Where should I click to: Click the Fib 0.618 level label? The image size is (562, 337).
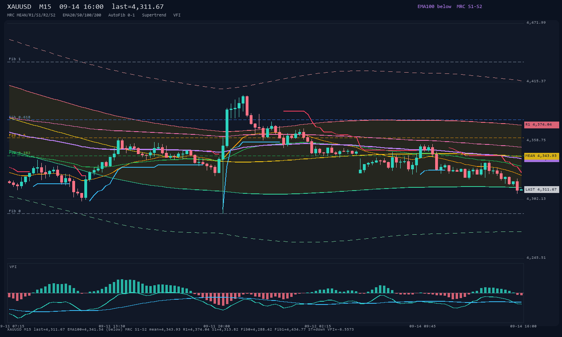pyautogui.click(x=20, y=117)
